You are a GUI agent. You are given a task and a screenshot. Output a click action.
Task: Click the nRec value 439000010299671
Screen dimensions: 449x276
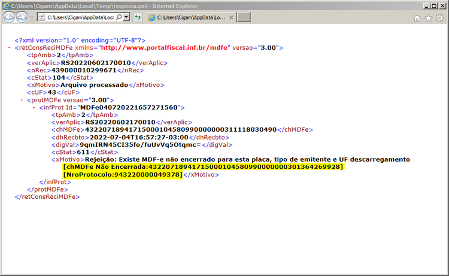point(84,70)
